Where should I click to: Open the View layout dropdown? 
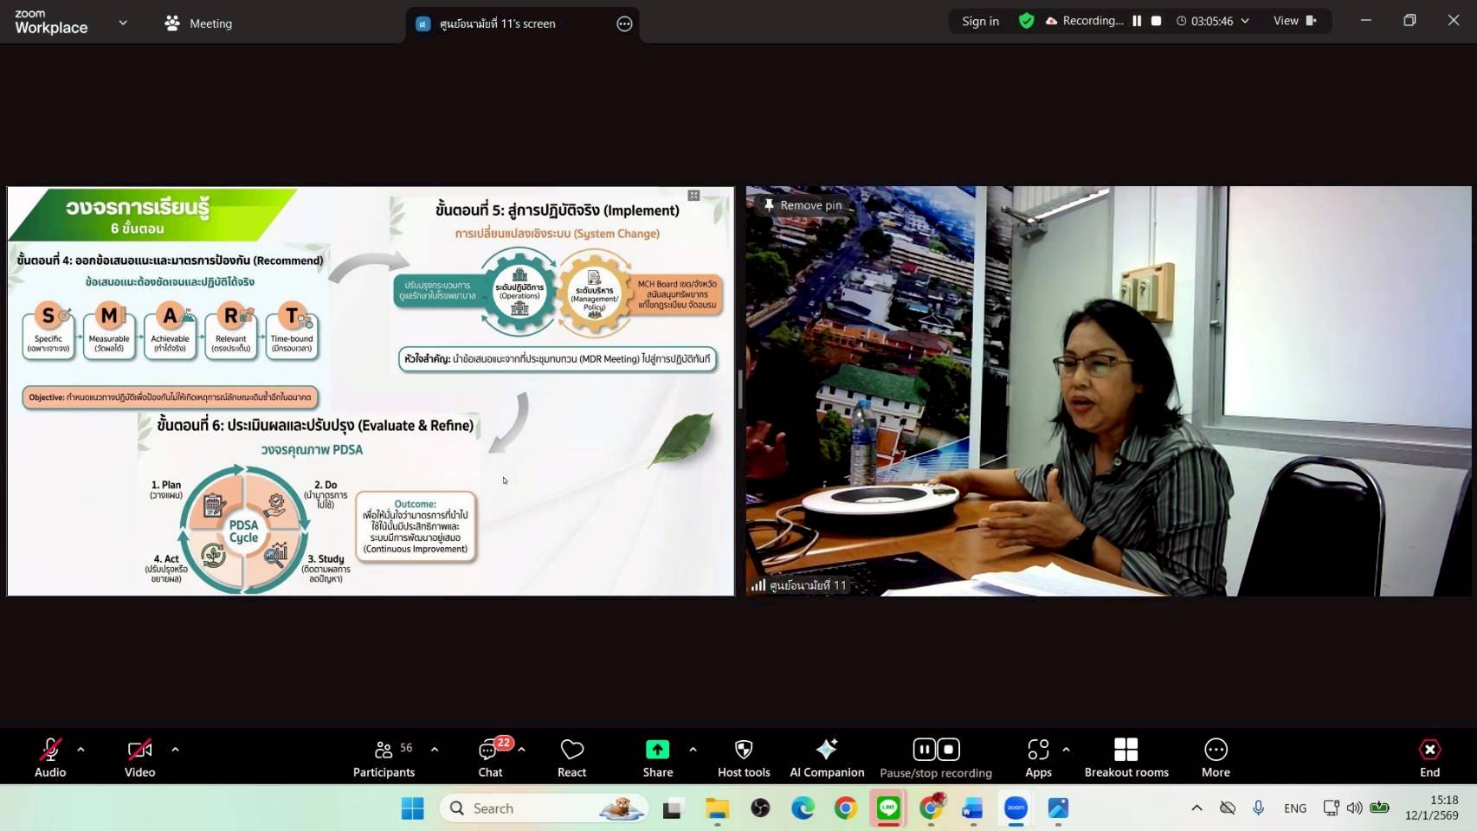(x=1293, y=21)
